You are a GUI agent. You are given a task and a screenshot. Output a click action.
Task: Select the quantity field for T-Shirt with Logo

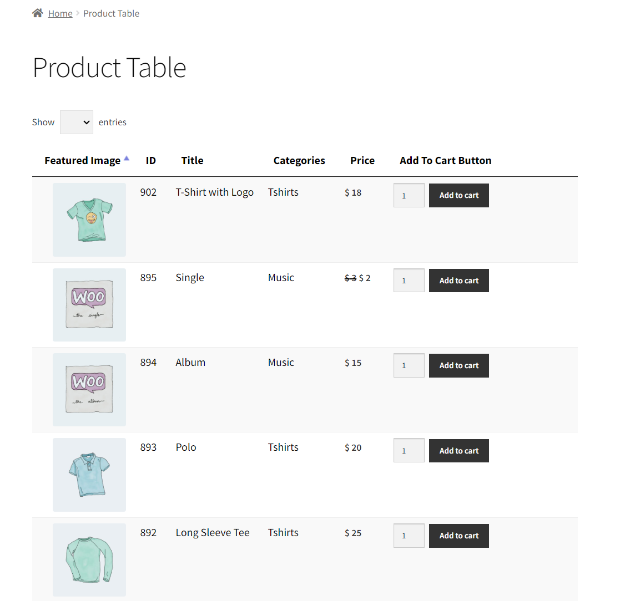pos(409,195)
